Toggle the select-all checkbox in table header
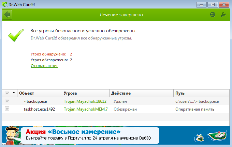 pyautogui.click(x=7, y=93)
